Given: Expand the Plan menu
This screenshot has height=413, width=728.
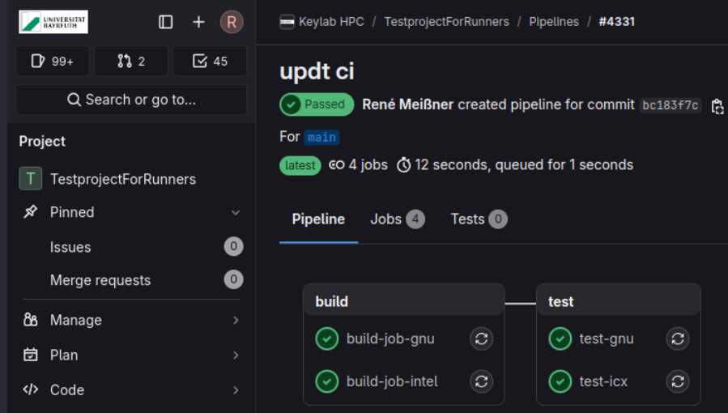Looking at the screenshot, I should tap(236, 356).
